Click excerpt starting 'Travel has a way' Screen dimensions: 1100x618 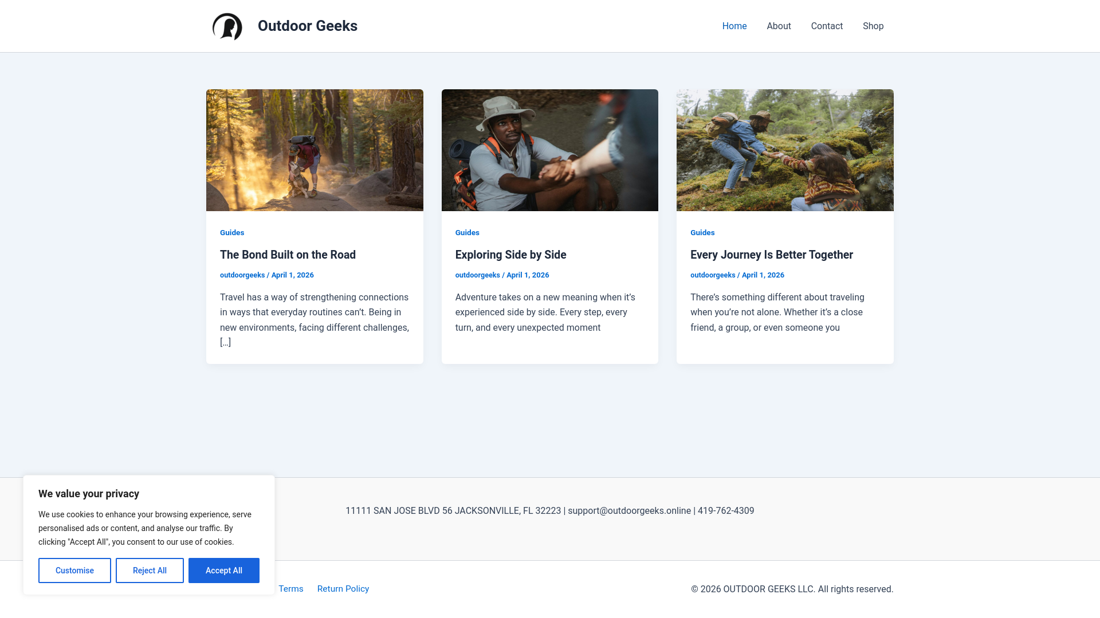tap(315, 320)
